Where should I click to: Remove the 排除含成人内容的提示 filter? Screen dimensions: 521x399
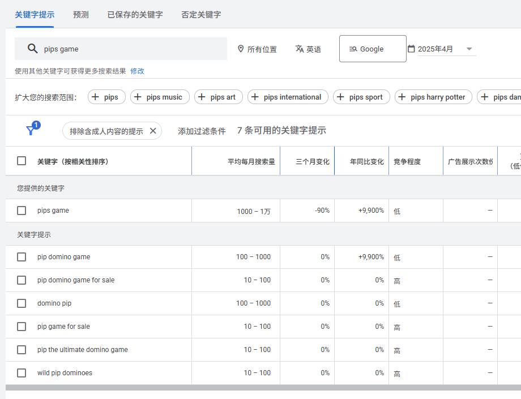click(153, 131)
